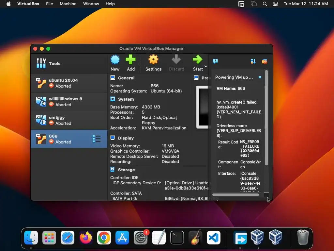Launch Google Chrome from the Dock
Image resolution: width=334 pixels, height=251 pixels.
[104, 238]
